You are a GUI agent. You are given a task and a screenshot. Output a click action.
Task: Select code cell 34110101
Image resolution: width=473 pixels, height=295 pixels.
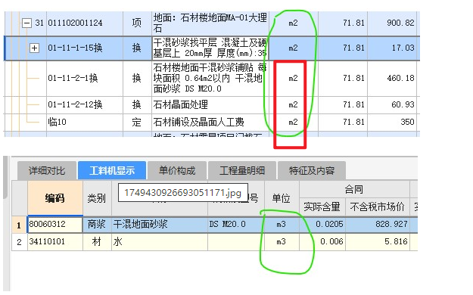[47, 241]
